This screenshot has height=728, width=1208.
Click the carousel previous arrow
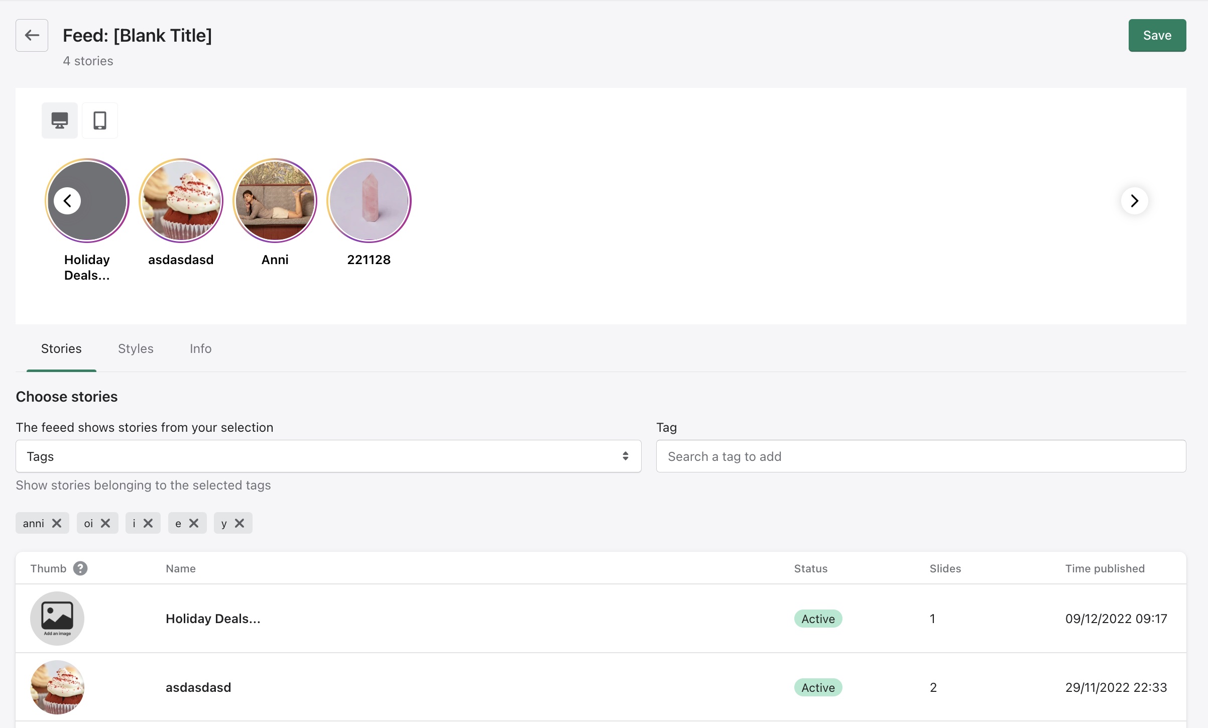[67, 201]
